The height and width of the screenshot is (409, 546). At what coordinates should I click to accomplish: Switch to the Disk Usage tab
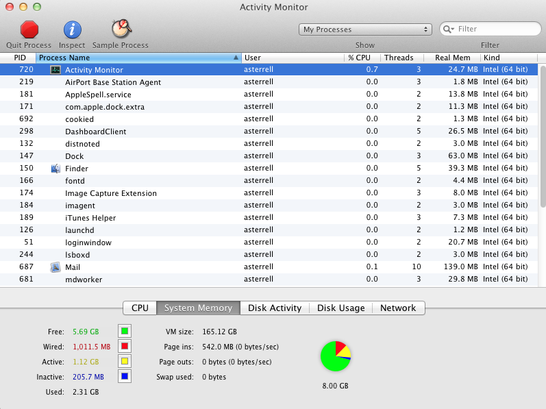[341, 308]
